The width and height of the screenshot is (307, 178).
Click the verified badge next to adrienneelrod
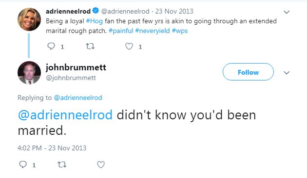pyautogui.click(x=96, y=11)
